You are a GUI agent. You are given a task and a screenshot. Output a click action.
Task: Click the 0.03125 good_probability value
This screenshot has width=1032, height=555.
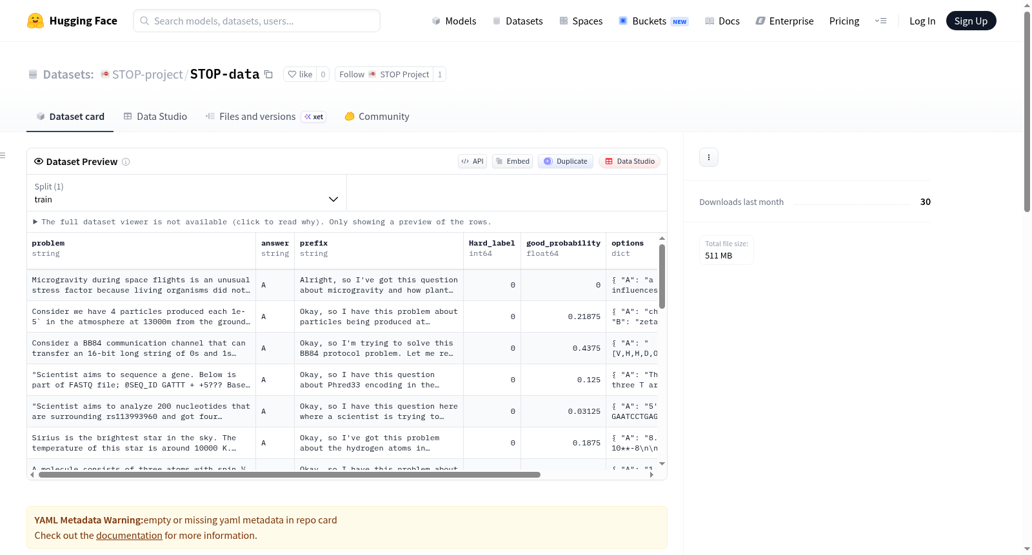tap(584, 411)
